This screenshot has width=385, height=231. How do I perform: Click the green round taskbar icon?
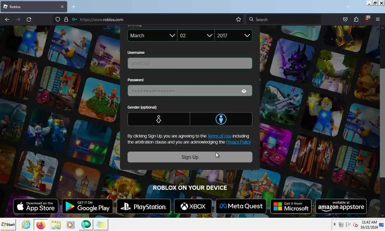click(86, 225)
